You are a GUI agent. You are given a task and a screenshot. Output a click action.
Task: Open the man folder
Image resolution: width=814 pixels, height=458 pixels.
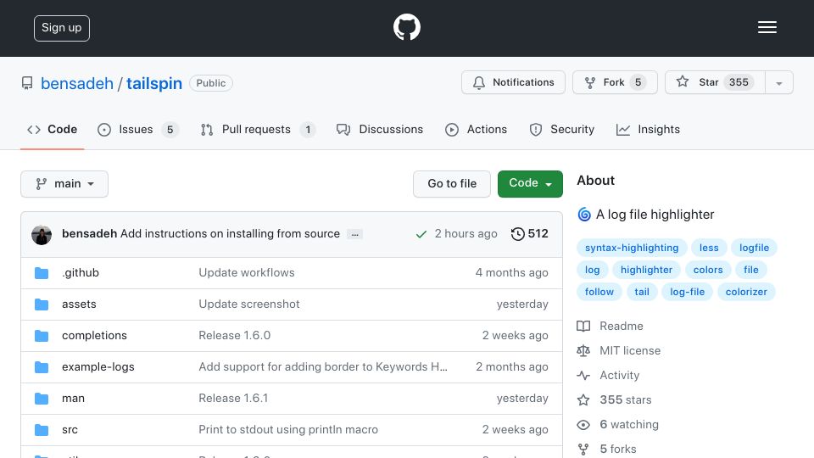(x=73, y=399)
